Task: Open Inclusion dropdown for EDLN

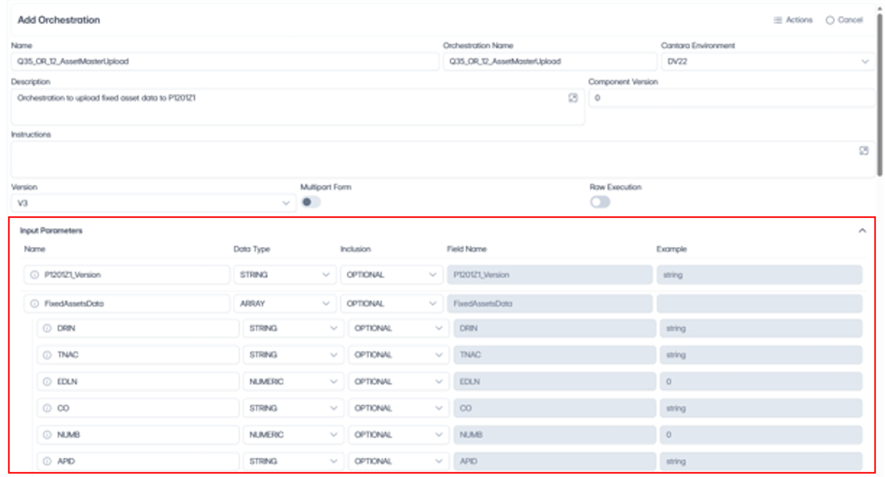Action: [398, 381]
